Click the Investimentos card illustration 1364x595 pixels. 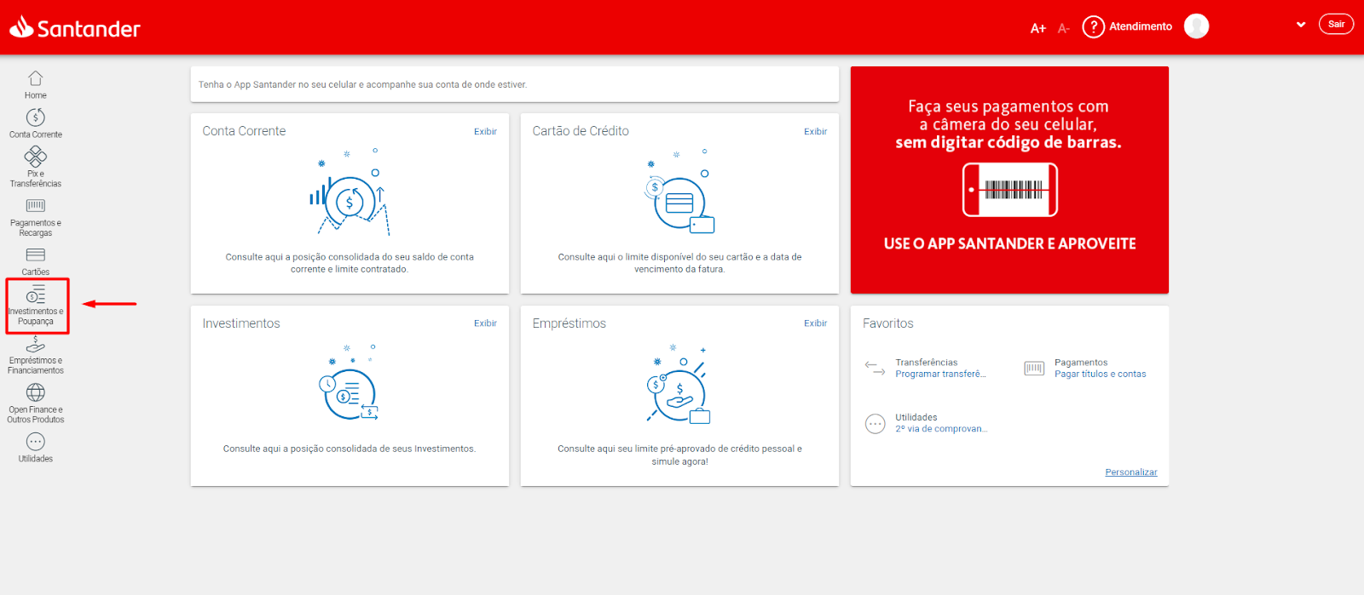pyautogui.click(x=348, y=384)
